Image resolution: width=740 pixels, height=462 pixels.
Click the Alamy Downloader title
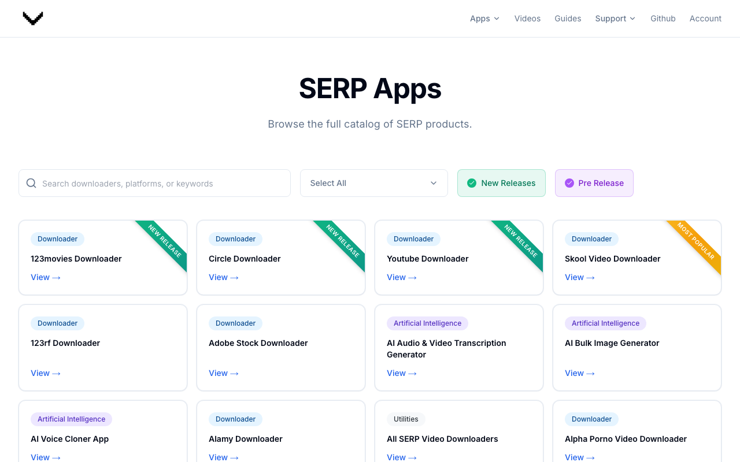pyautogui.click(x=246, y=439)
